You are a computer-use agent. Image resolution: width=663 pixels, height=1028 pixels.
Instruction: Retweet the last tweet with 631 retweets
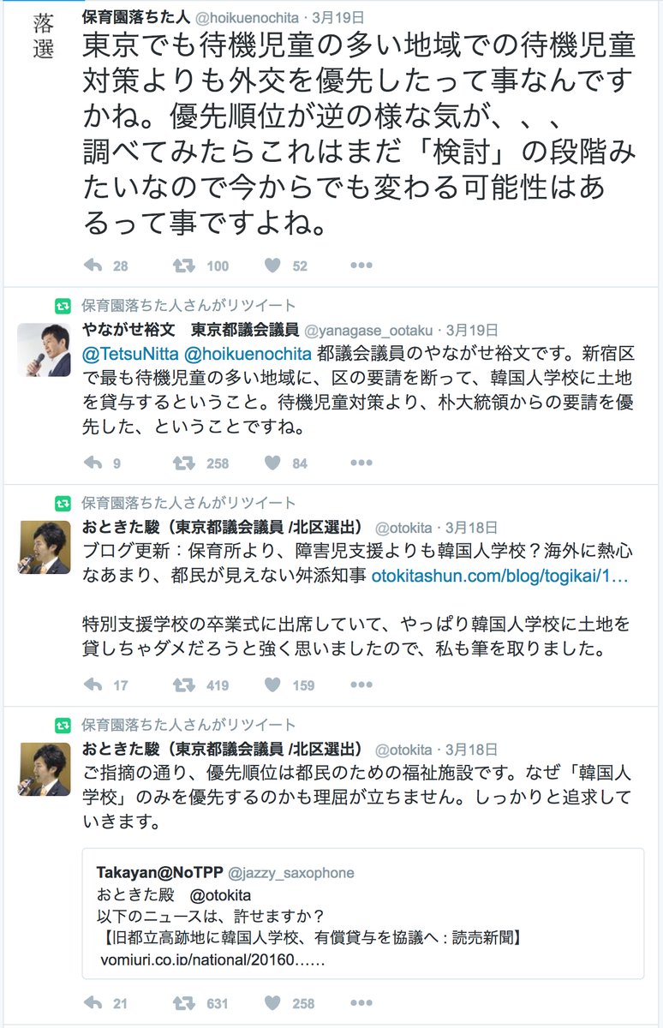click(184, 1003)
